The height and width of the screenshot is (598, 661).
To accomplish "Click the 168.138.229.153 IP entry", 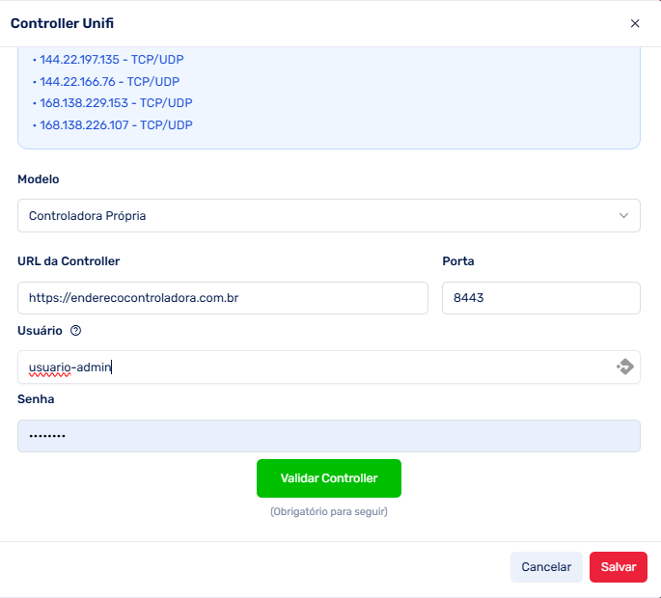I will tap(112, 103).
